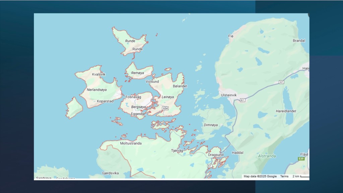The width and height of the screenshot is (343, 193).
Task: Open the Terms link on the map
Action: (x=284, y=176)
